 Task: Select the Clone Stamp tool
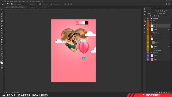click(x=2, y=30)
